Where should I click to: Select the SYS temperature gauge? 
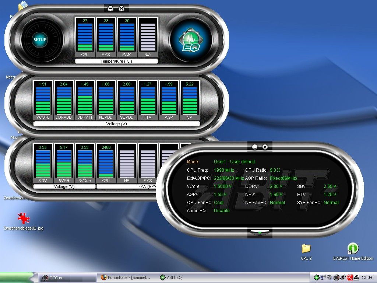pos(106,37)
